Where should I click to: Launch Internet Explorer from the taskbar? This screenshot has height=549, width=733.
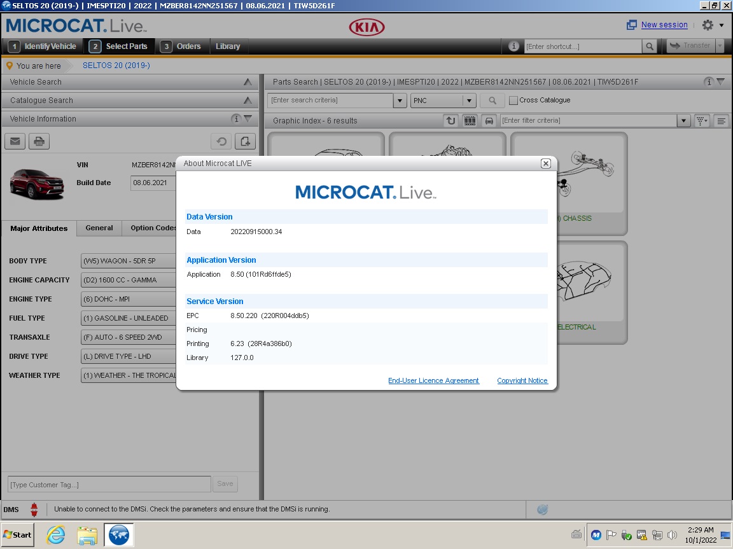(55, 535)
